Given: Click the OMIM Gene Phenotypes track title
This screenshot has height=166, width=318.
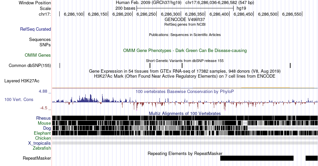Looking at the screenshot, I should pos(185,50).
